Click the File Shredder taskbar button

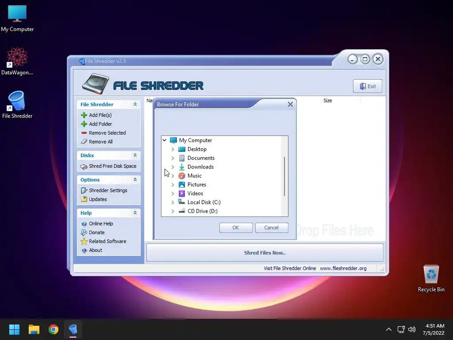pyautogui.click(x=73, y=329)
